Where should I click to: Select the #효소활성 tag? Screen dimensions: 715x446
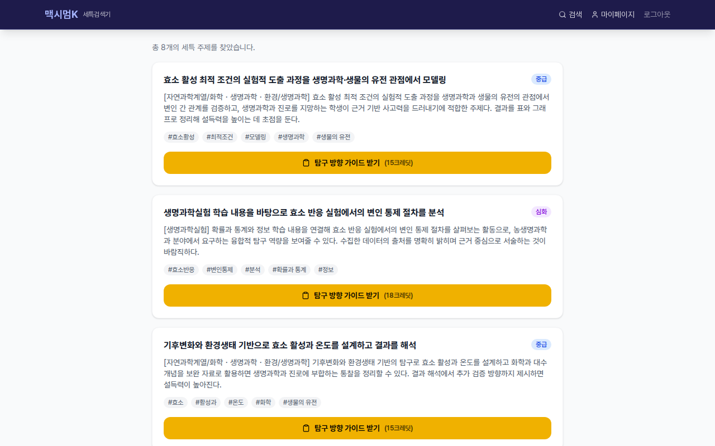tap(182, 137)
